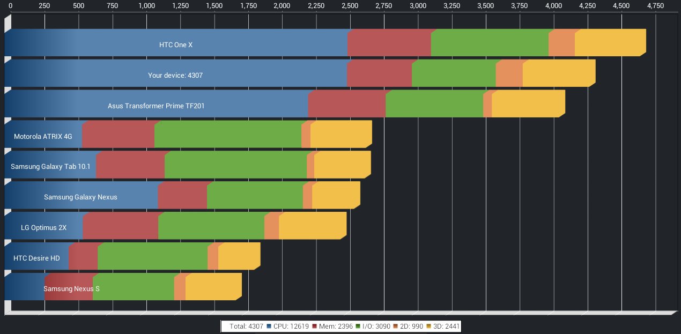681x334 pixels.
Task: Select the red Mem segment of Your device bar
Action: [x=379, y=73]
